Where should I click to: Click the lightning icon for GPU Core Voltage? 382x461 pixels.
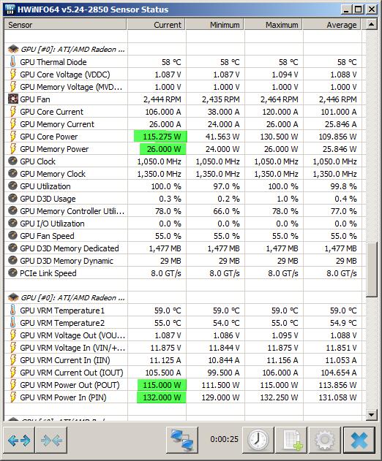click(12, 75)
